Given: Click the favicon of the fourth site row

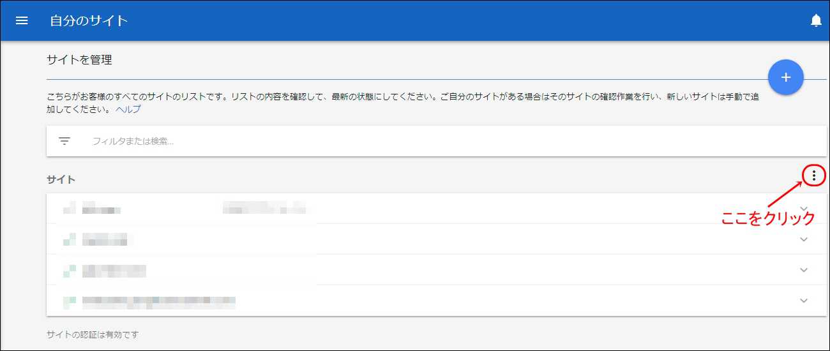Looking at the screenshot, I should [70, 301].
